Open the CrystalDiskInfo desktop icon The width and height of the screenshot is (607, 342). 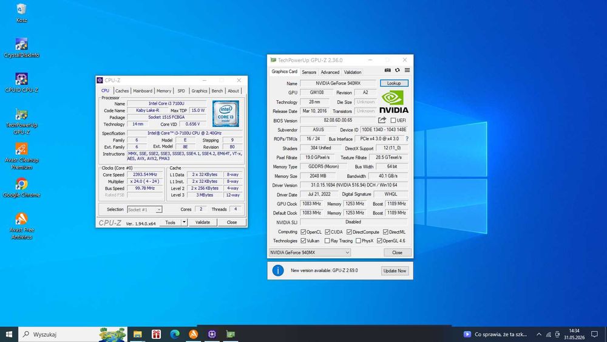[x=21, y=47]
